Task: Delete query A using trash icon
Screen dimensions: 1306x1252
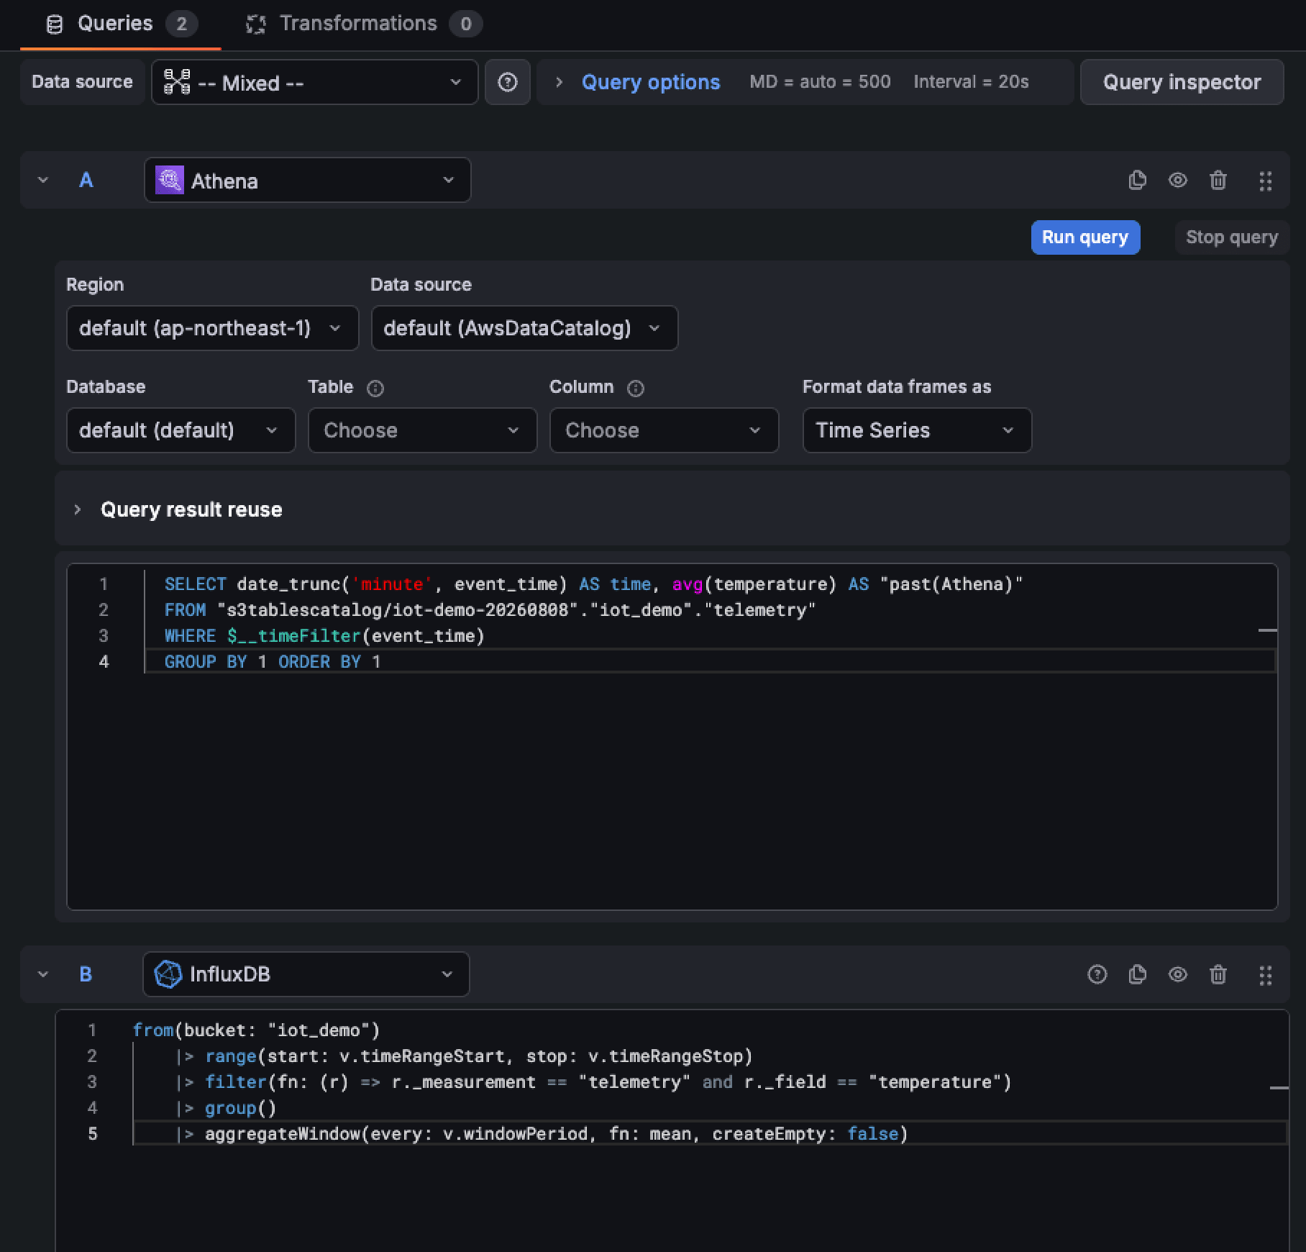Action: click(x=1218, y=180)
